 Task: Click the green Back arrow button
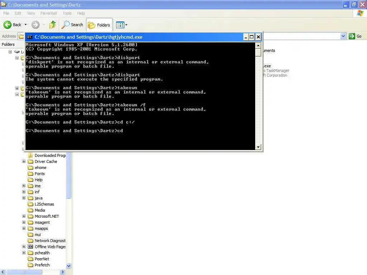tap(8, 25)
